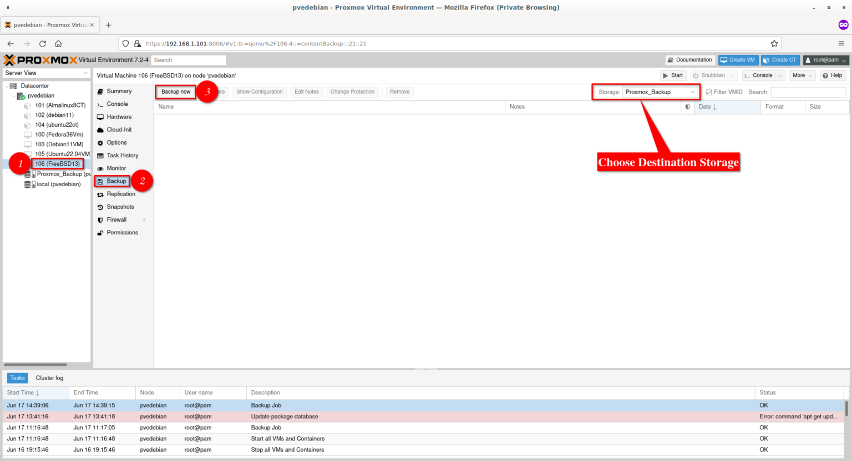
Task: Click the Help button with question icon
Action: (x=832, y=75)
